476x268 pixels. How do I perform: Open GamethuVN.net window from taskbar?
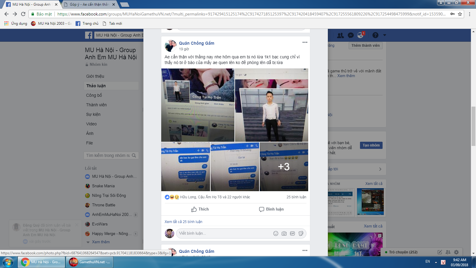click(x=90, y=262)
